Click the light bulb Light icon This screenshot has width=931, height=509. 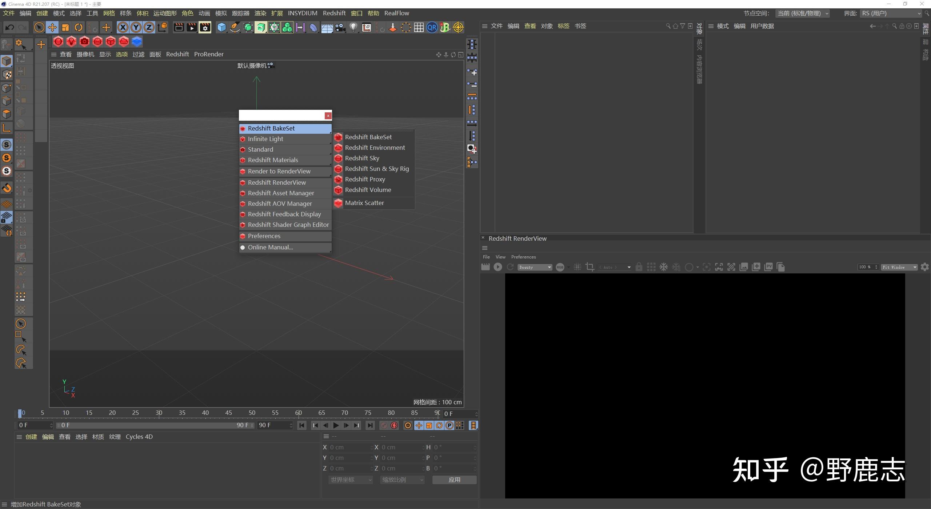click(353, 27)
